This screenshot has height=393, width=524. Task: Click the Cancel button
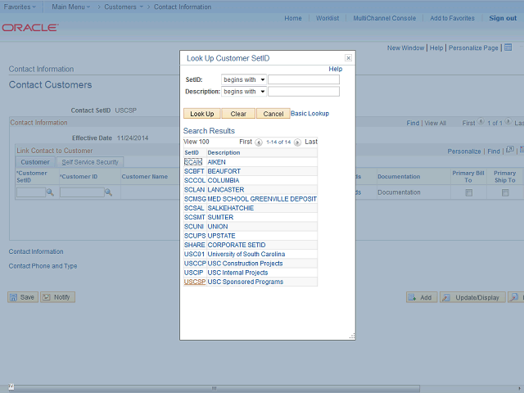click(273, 114)
